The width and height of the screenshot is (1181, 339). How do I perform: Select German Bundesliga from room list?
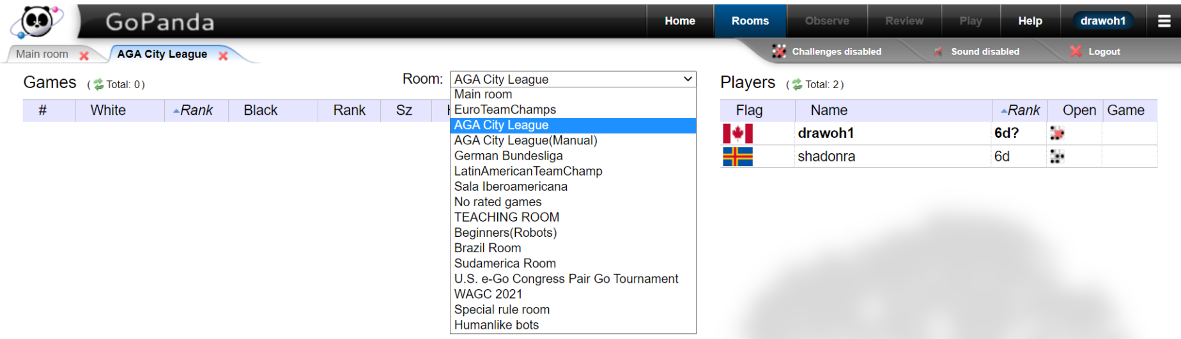[x=508, y=156]
